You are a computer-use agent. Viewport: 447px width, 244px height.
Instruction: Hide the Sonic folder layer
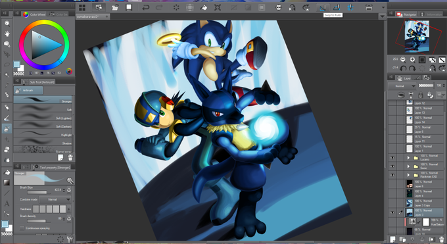[x=392, y=166]
